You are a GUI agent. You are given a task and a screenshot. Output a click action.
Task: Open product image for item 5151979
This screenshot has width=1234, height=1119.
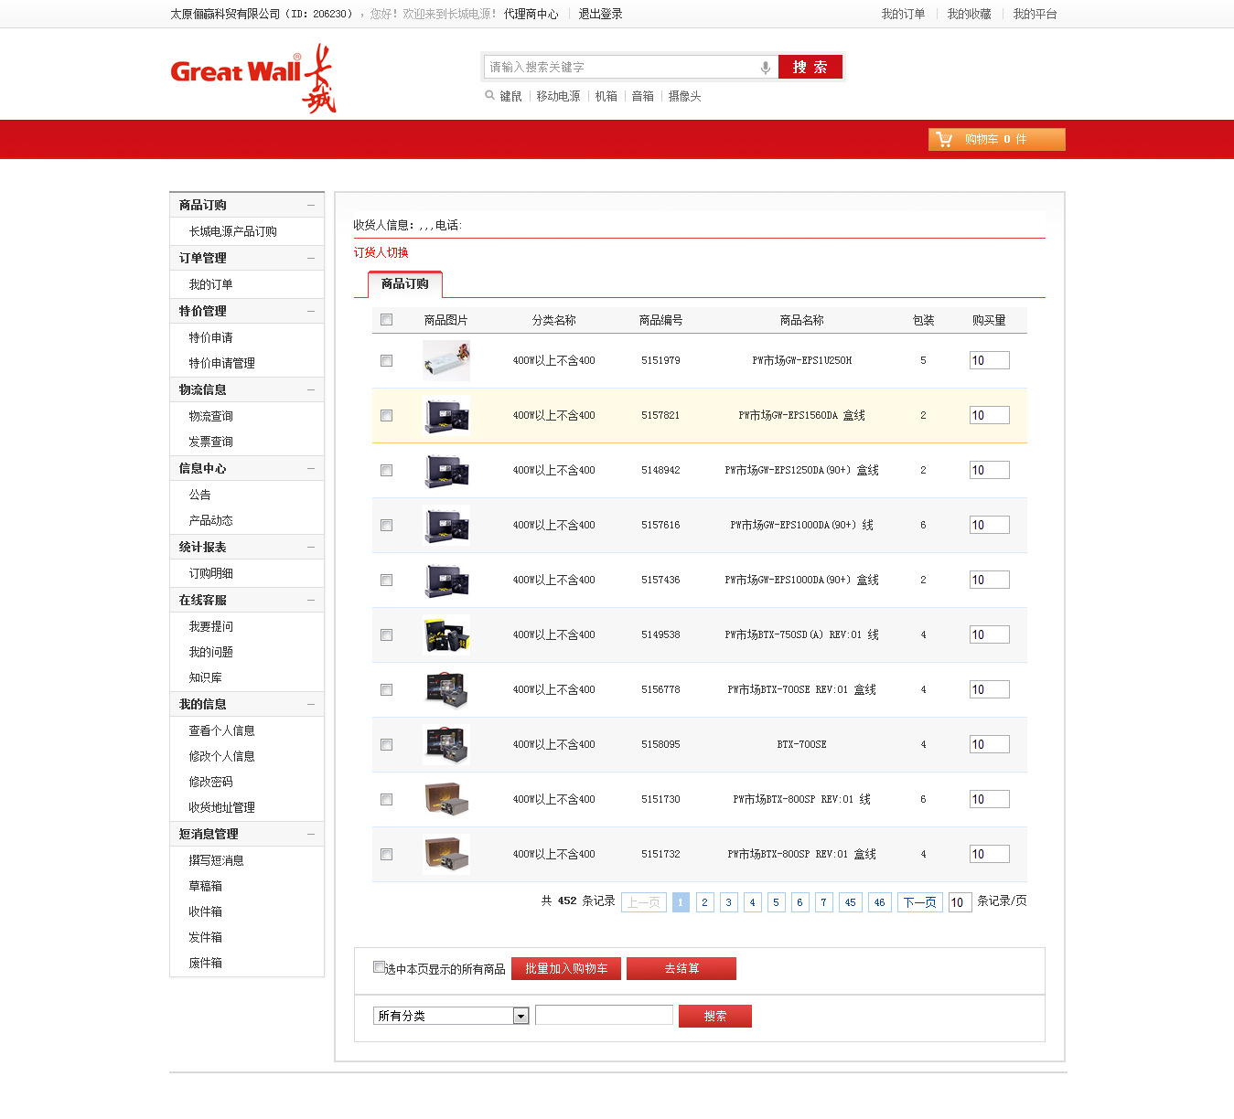point(446,360)
